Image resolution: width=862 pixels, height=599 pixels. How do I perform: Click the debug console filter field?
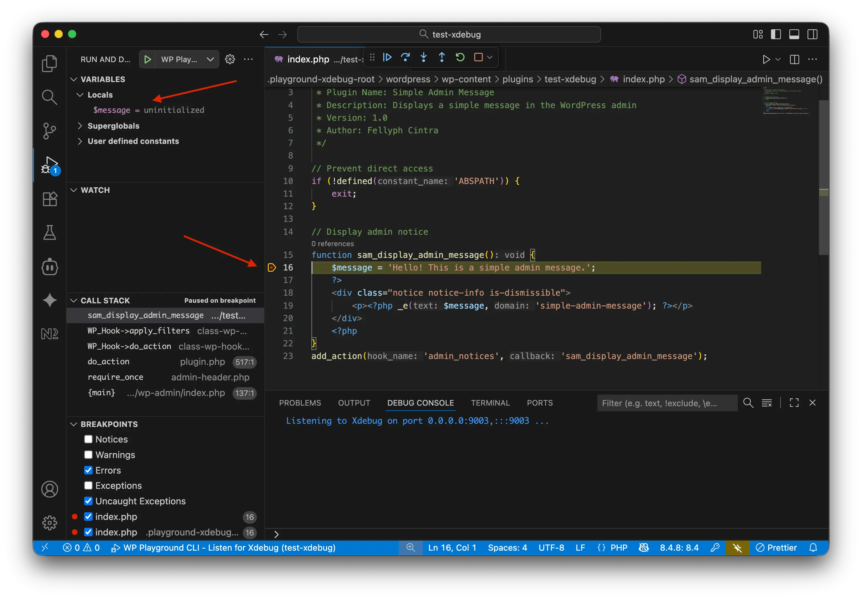pos(667,403)
